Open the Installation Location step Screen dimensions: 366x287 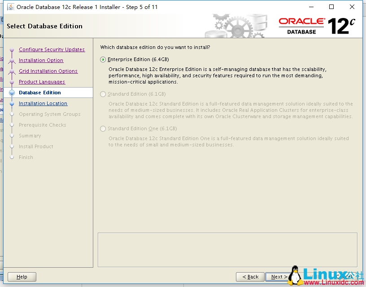click(43, 103)
